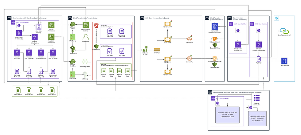The width and height of the screenshot is (301, 135).
Task: Click the GlueJob CuratedToSnowflake icon
Action: [259, 44]
